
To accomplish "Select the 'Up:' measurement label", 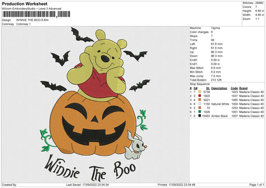I will coord(192,52).
